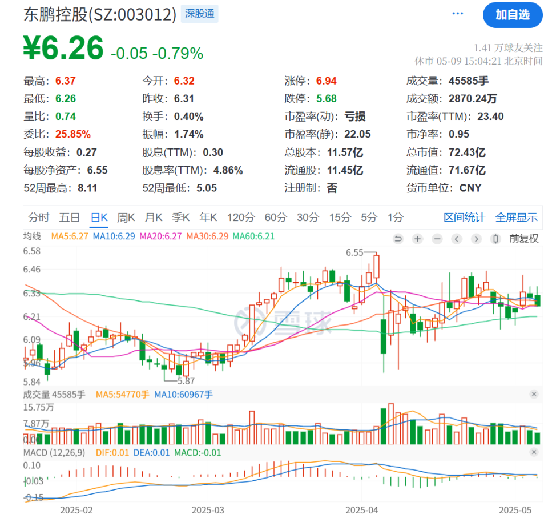Click the undo/reset chart icon

pyautogui.click(x=398, y=239)
